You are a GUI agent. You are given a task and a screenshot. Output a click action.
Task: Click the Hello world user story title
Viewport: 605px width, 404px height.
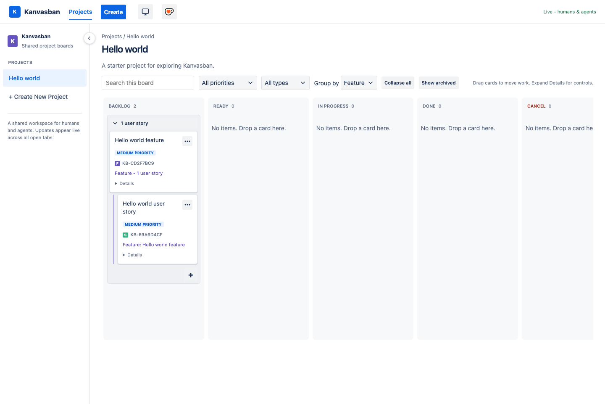(144, 208)
